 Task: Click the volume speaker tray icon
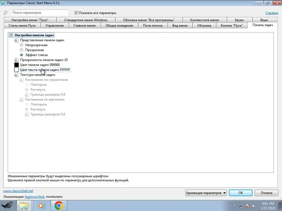coord(254,206)
